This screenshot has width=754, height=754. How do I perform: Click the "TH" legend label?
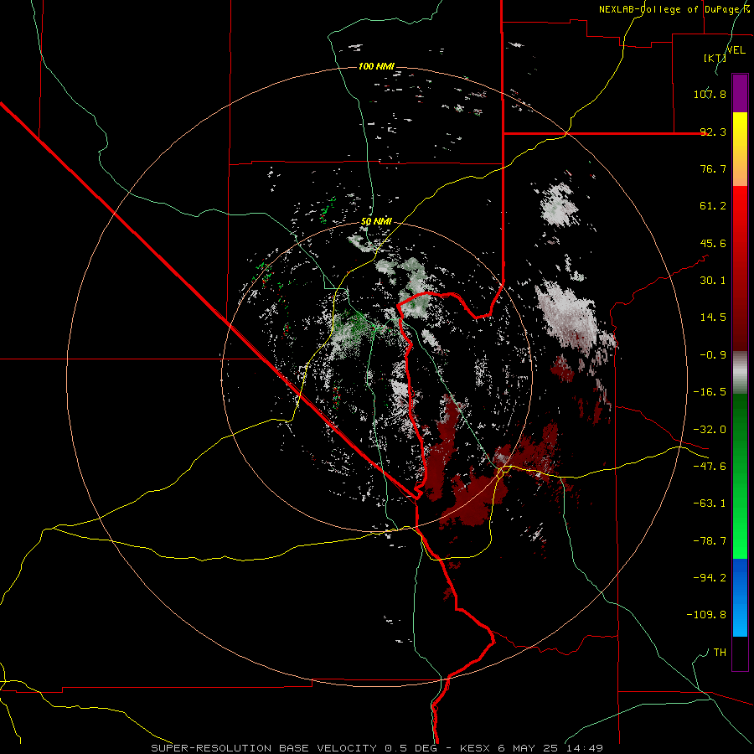pyautogui.click(x=720, y=653)
